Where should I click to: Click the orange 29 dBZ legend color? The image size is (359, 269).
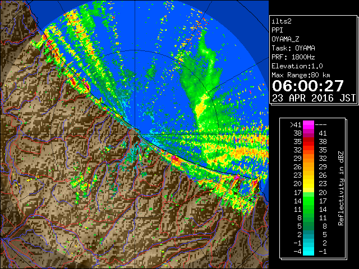point(309,158)
